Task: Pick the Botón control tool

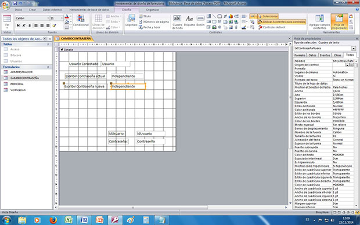Action: [x=200, y=21]
